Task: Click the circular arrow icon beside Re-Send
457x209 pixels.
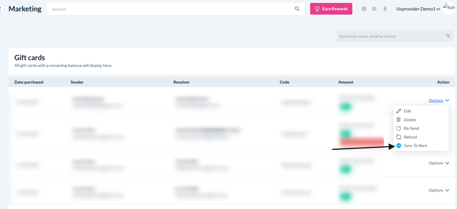Action: point(398,128)
